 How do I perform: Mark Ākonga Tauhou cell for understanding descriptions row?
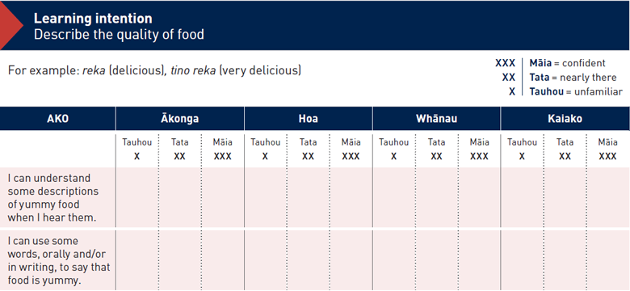point(137,197)
